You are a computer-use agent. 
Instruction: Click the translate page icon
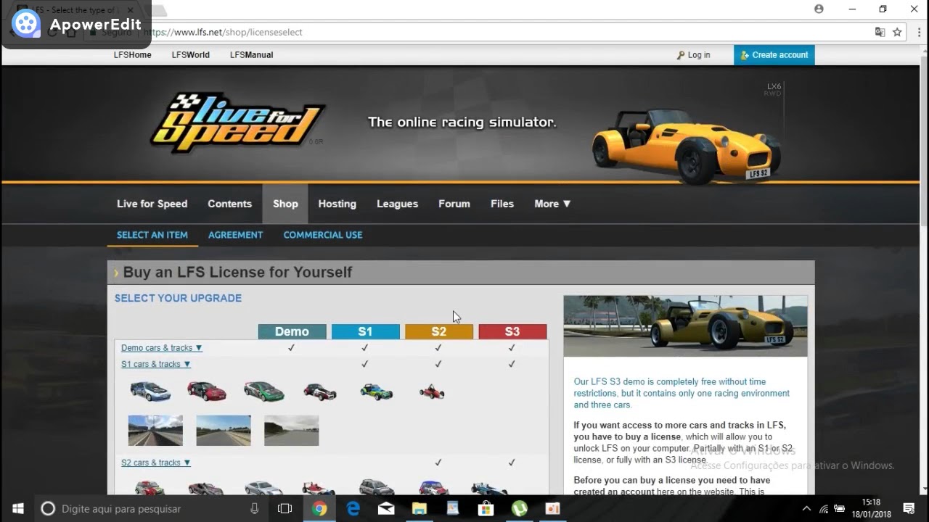coord(880,32)
